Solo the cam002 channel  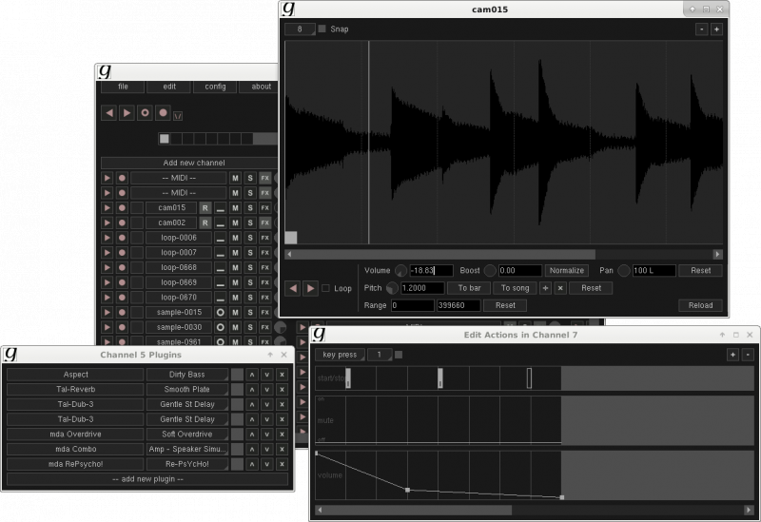(250, 222)
